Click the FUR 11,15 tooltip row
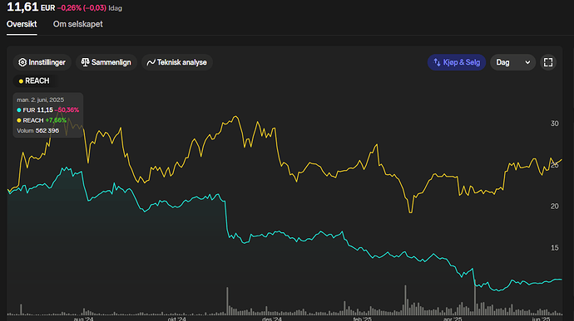Viewport: 574px width, 321px height. (48, 110)
